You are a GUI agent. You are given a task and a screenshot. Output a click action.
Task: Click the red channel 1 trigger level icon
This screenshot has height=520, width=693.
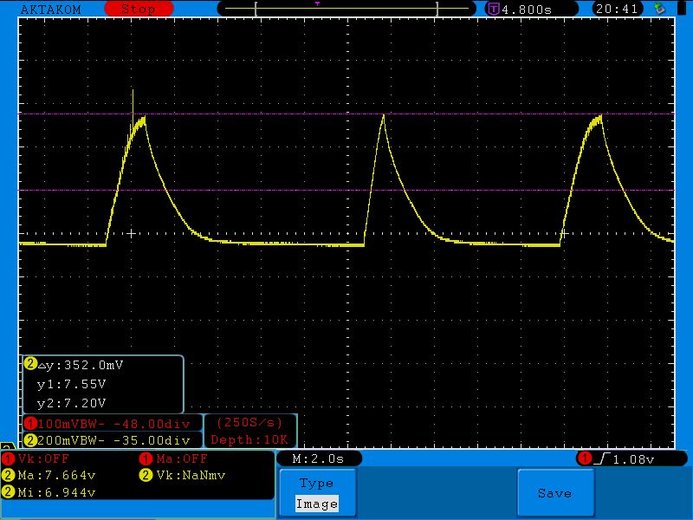pyautogui.click(x=586, y=458)
